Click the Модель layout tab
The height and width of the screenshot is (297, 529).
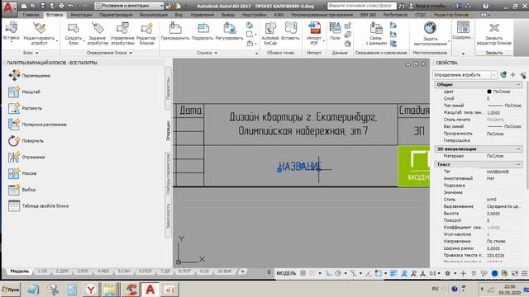tap(20, 271)
